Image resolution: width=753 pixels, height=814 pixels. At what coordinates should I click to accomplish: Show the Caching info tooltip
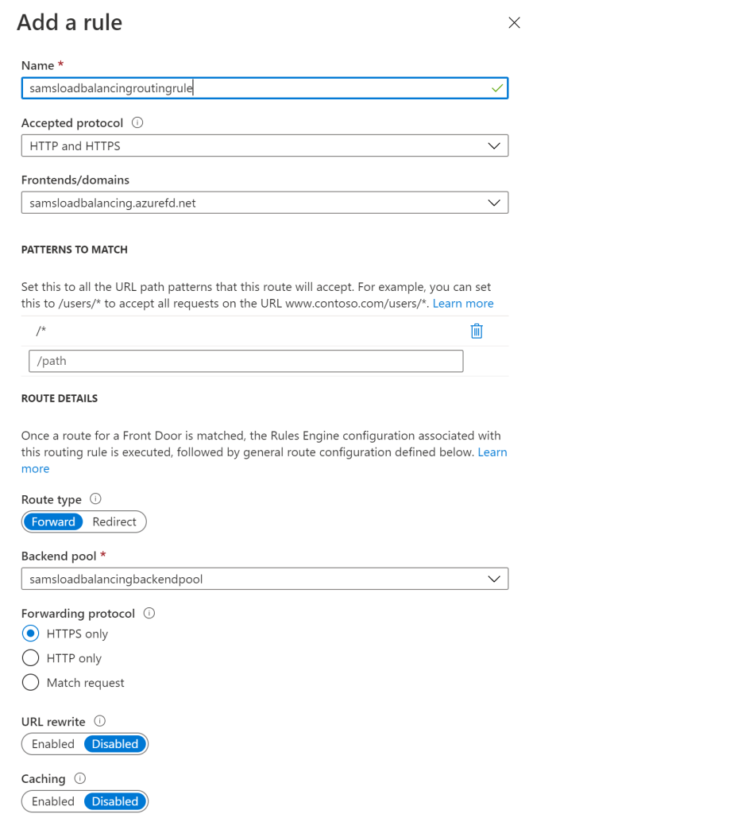coord(79,779)
